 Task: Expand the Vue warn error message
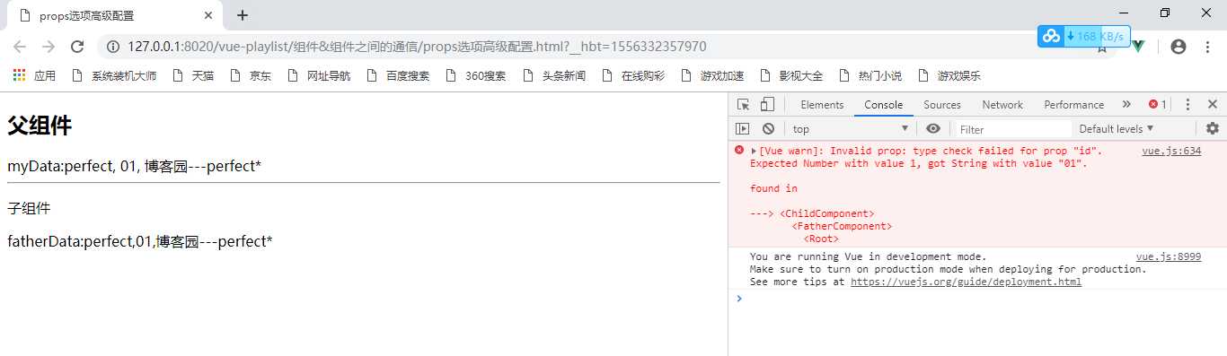[754, 151]
